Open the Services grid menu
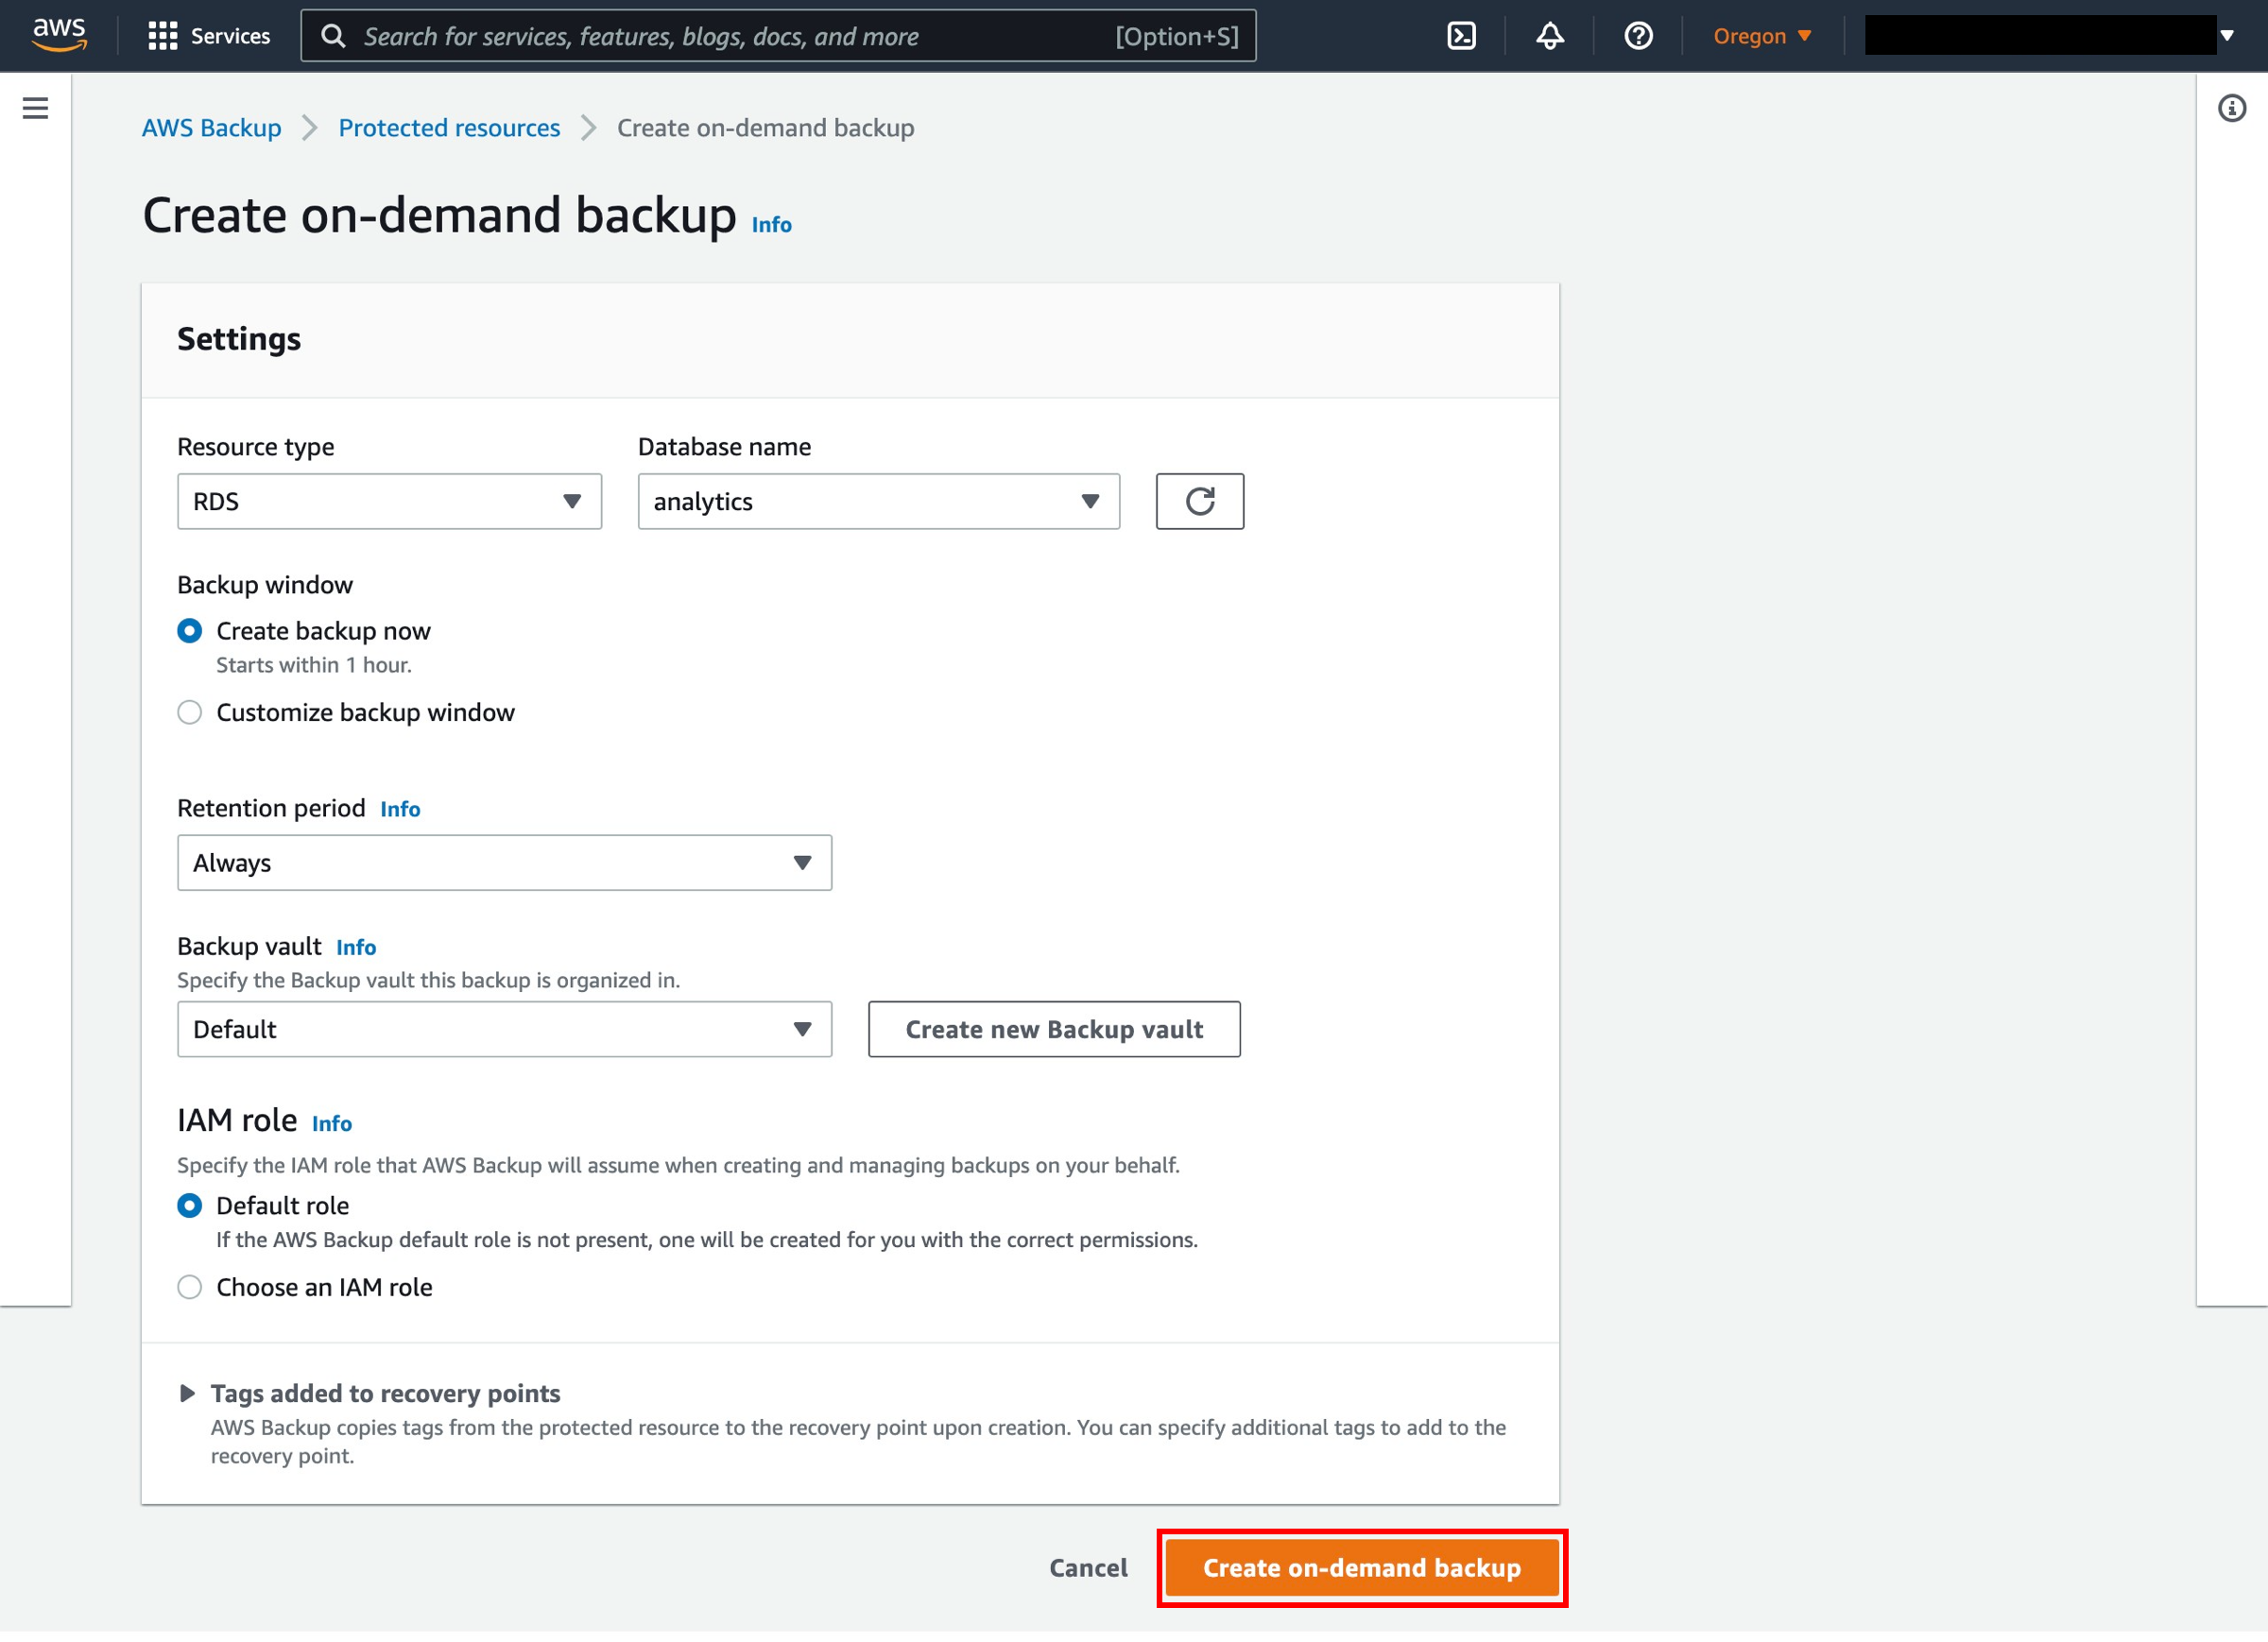 click(162, 36)
